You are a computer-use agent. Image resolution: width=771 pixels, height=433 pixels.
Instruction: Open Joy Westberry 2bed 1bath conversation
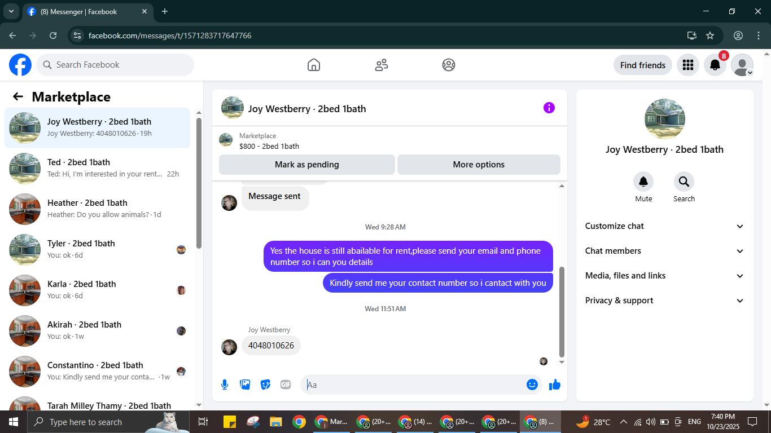(97, 128)
